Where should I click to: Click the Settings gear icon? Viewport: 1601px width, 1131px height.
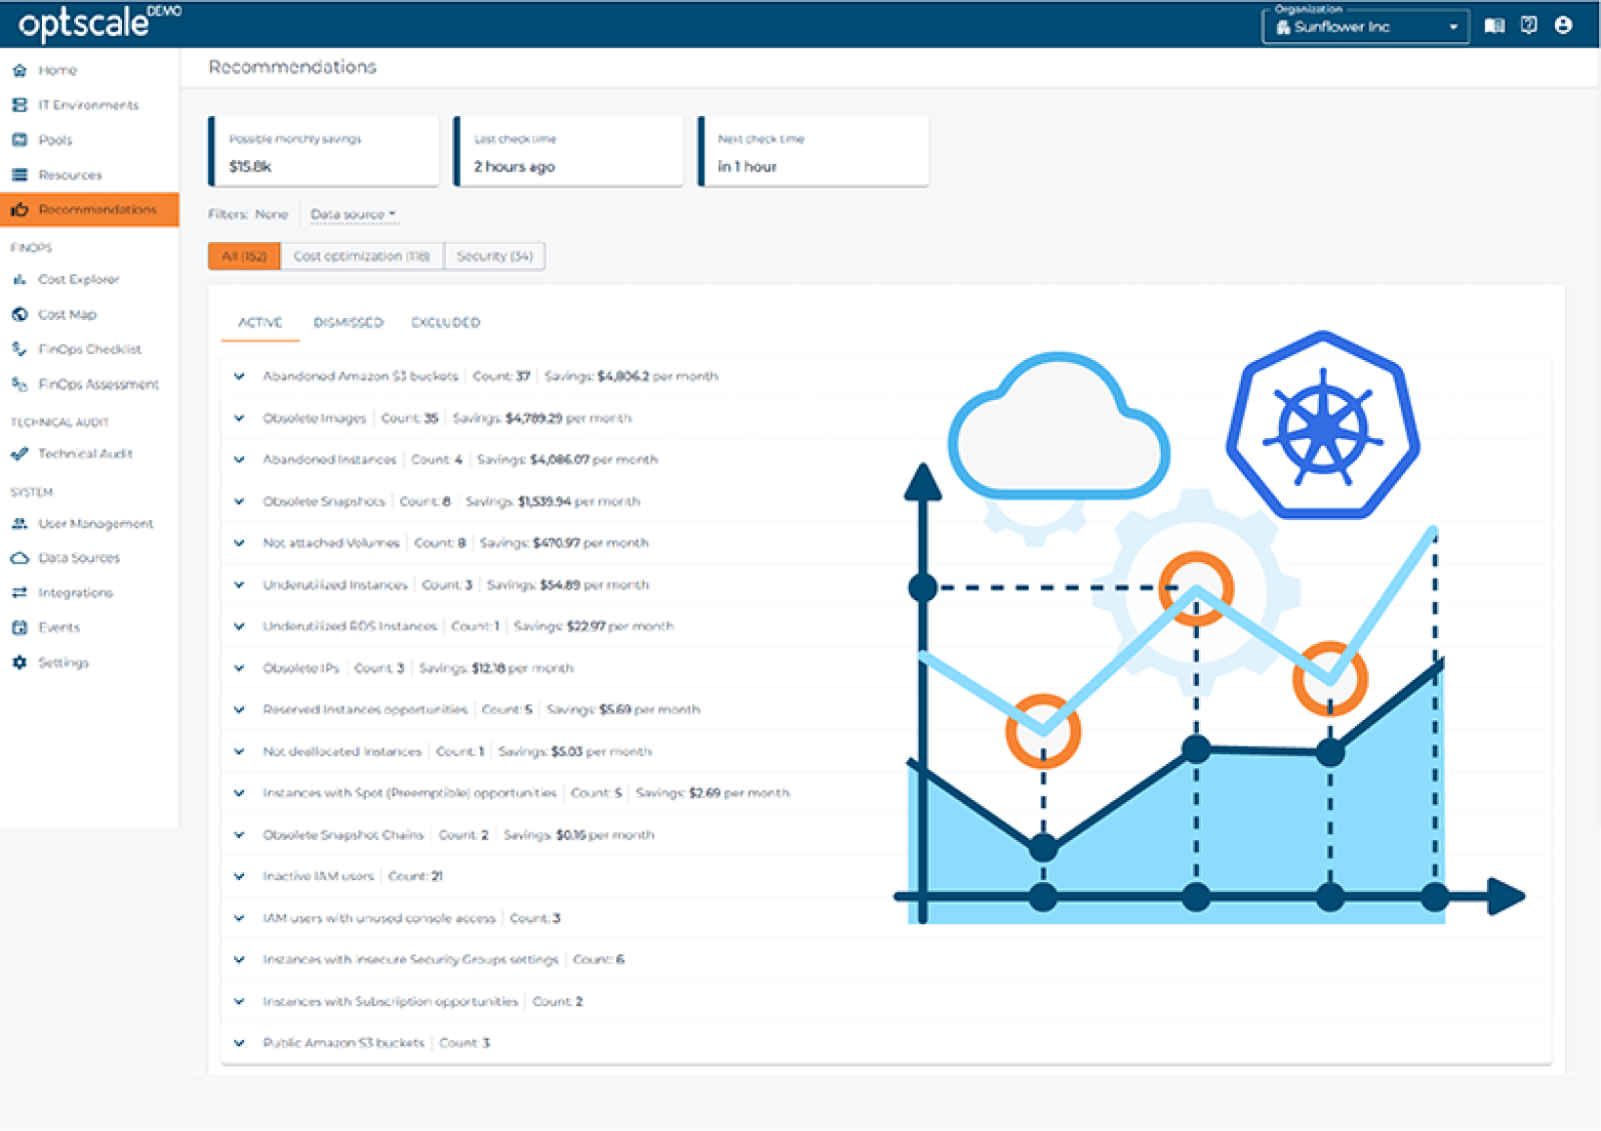20,663
